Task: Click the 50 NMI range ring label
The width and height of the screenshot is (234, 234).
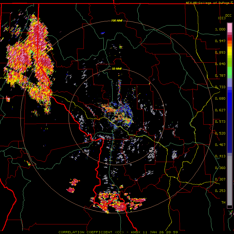Action: click(x=117, y=69)
